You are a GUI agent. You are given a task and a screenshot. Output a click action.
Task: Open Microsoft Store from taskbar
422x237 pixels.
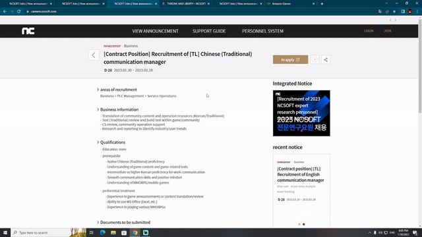pyautogui.click(x=124, y=232)
